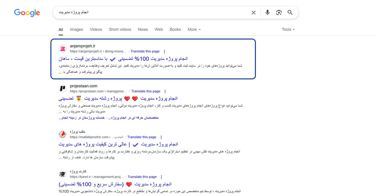
Task: Open the Short videos tab
Action: click(x=120, y=29)
